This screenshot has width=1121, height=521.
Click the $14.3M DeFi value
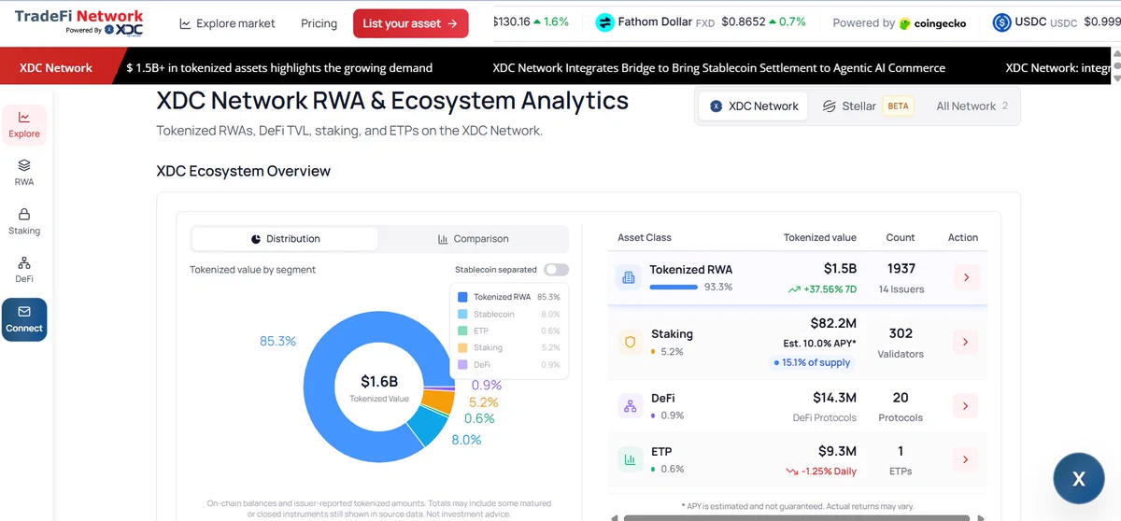[x=834, y=398]
